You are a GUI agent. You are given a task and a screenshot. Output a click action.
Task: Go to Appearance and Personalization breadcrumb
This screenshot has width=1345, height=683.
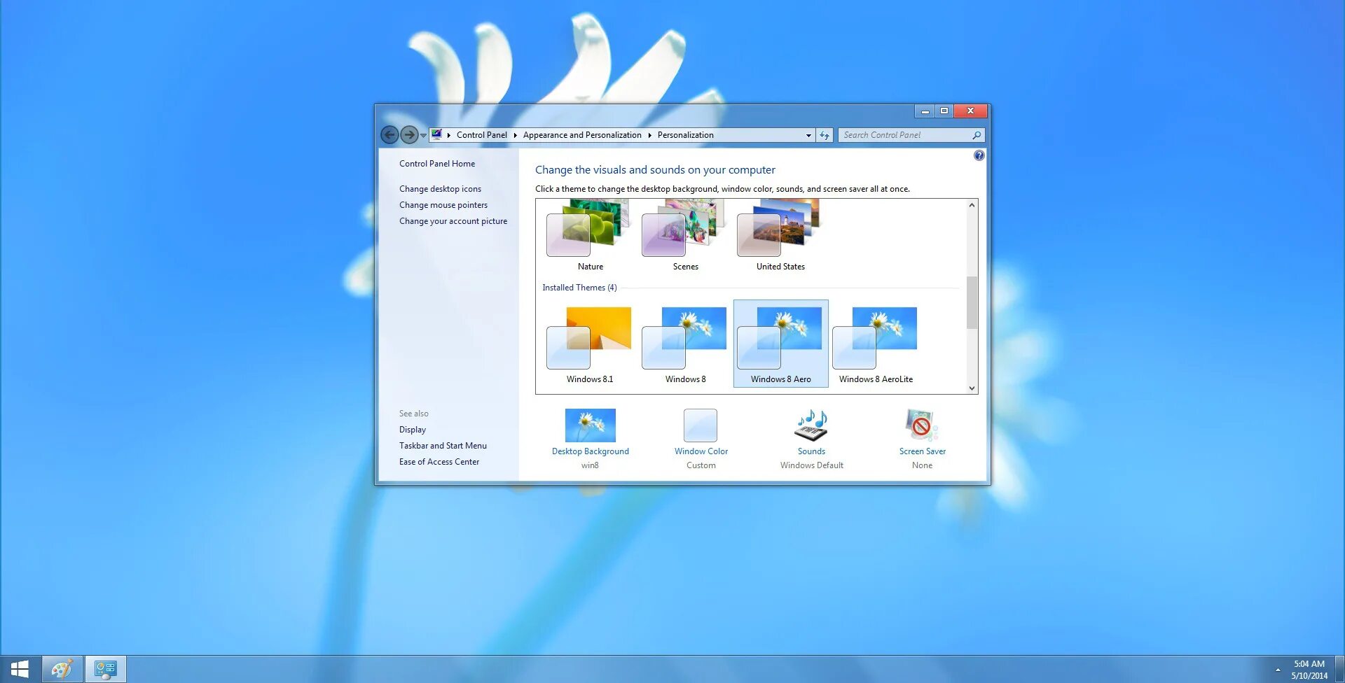[582, 135]
